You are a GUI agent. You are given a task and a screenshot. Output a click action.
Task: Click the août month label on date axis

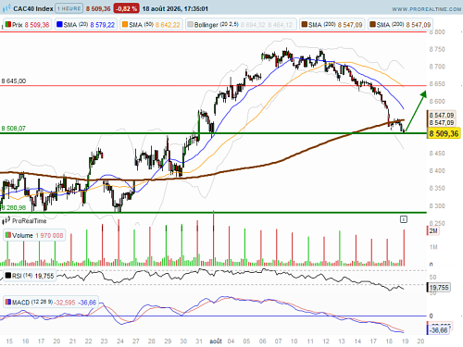click(x=216, y=341)
